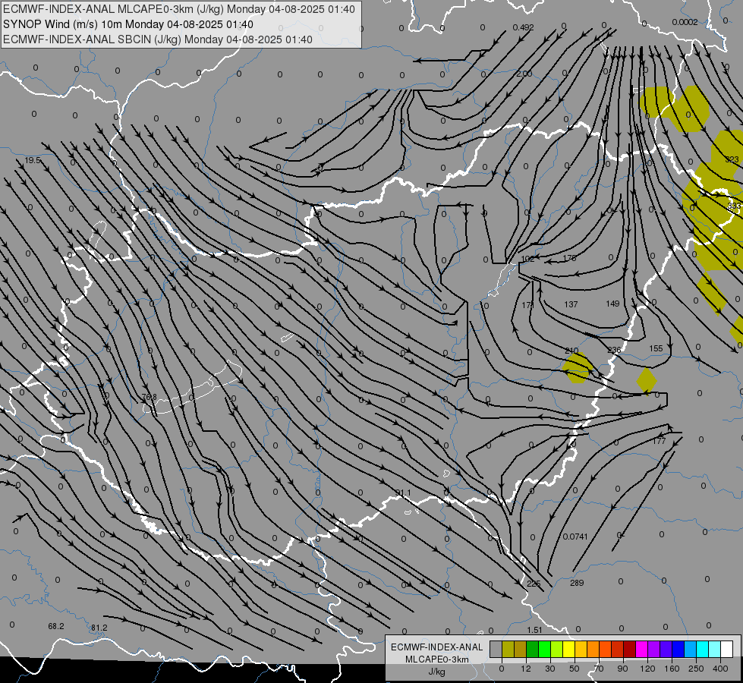Click the map value '236'
This screenshot has height=683, width=743.
point(614,350)
